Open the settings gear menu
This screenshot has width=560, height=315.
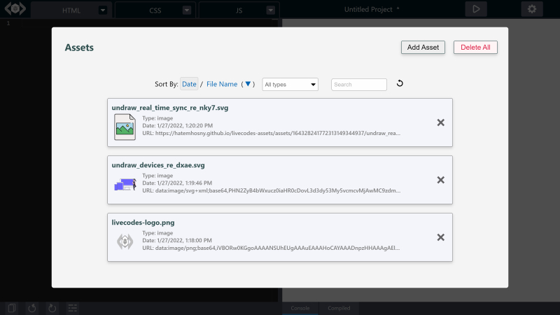[x=532, y=9]
